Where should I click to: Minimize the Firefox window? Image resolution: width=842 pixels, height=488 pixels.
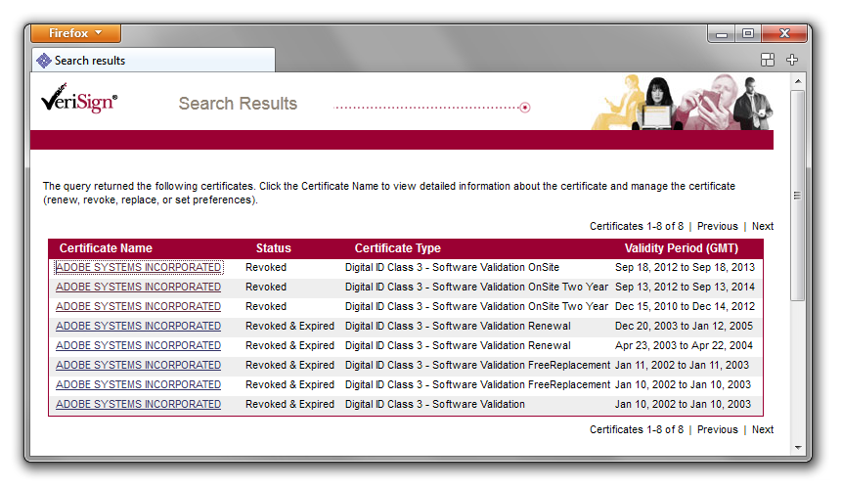coord(721,34)
